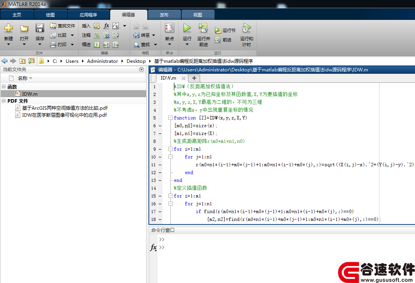415x283 pixels.
Task: Open the 保存 dropdown arrow
Action: tap(40, 44)
